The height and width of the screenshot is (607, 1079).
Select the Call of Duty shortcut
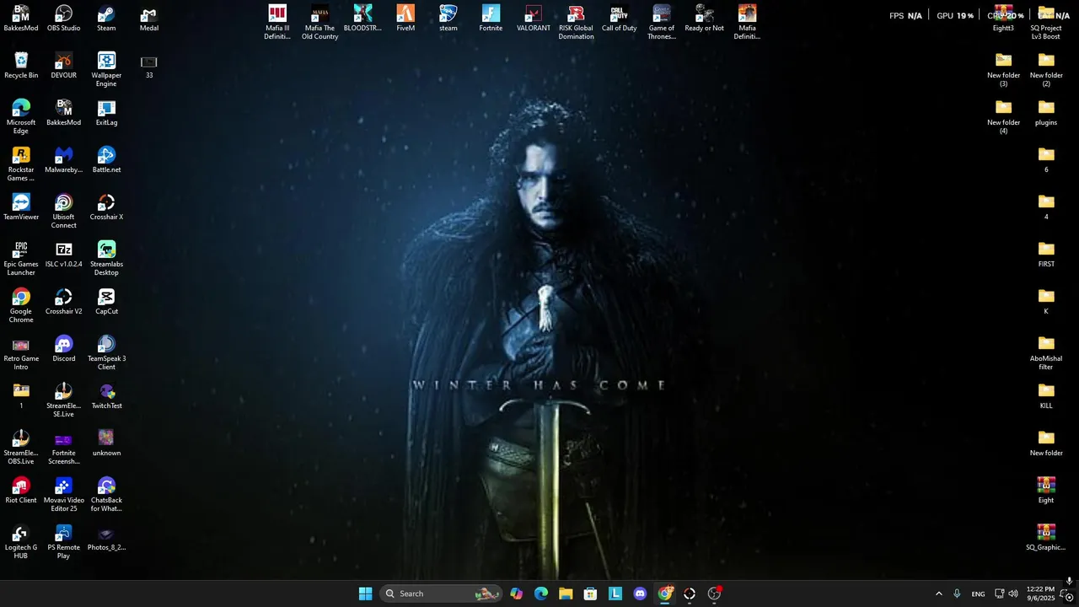pos(619,19)
